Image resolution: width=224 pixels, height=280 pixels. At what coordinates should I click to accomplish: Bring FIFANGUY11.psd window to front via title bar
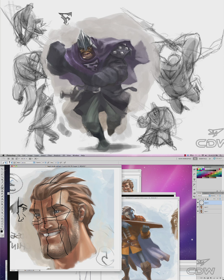151,198
